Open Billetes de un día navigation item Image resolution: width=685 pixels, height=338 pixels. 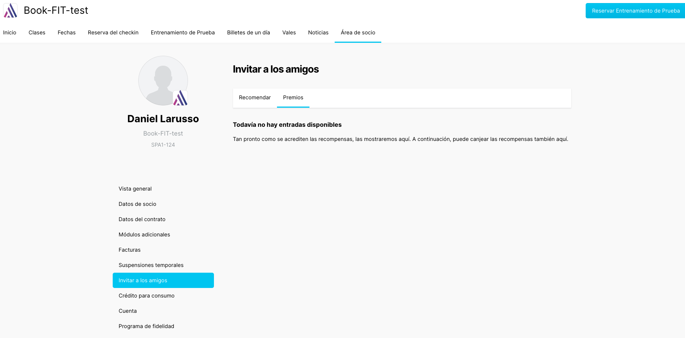pos(248,32)
